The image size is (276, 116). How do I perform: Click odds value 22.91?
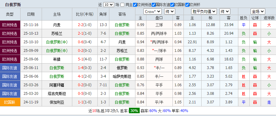click(192, 42)
